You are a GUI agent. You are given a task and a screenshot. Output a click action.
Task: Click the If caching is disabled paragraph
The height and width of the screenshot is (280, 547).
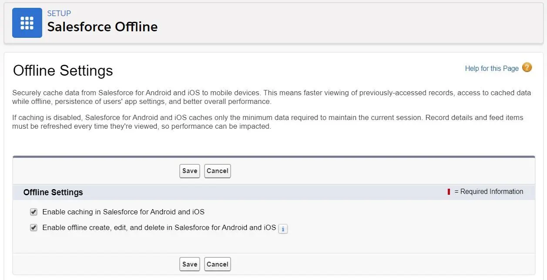pyautogui.click(x=268, y=122)
